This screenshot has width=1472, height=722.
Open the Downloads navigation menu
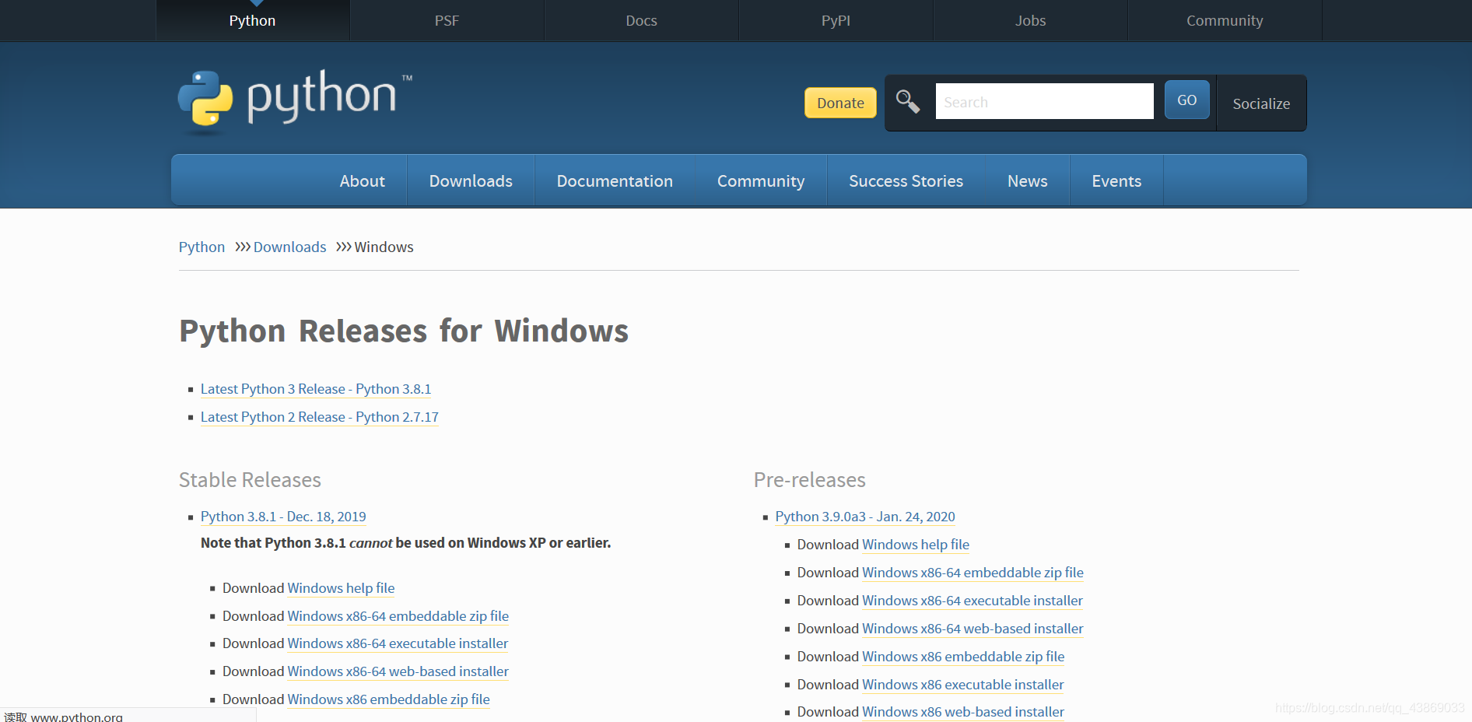point(470,180)
